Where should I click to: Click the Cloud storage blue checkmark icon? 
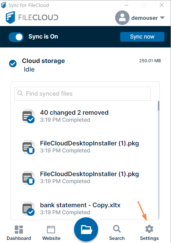pos(13,63)
